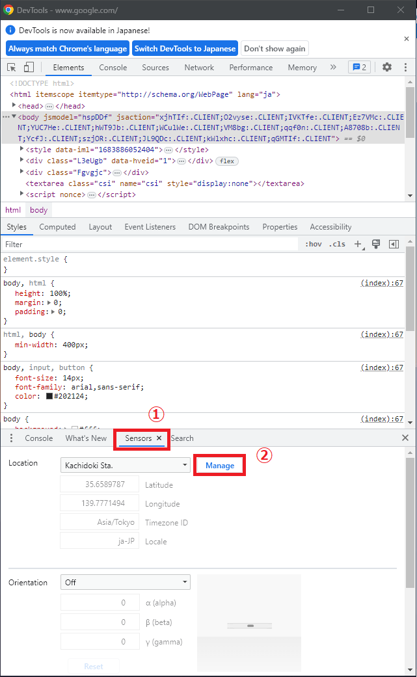Click Always match Chrome's language button
This screenshot has width=417, height=677.
tap(68, 48)
